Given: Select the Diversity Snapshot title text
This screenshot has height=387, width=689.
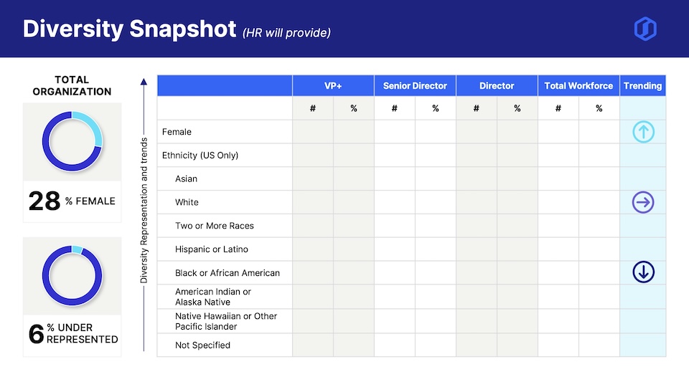Looking at the screenshot, I should click(129, 29).
